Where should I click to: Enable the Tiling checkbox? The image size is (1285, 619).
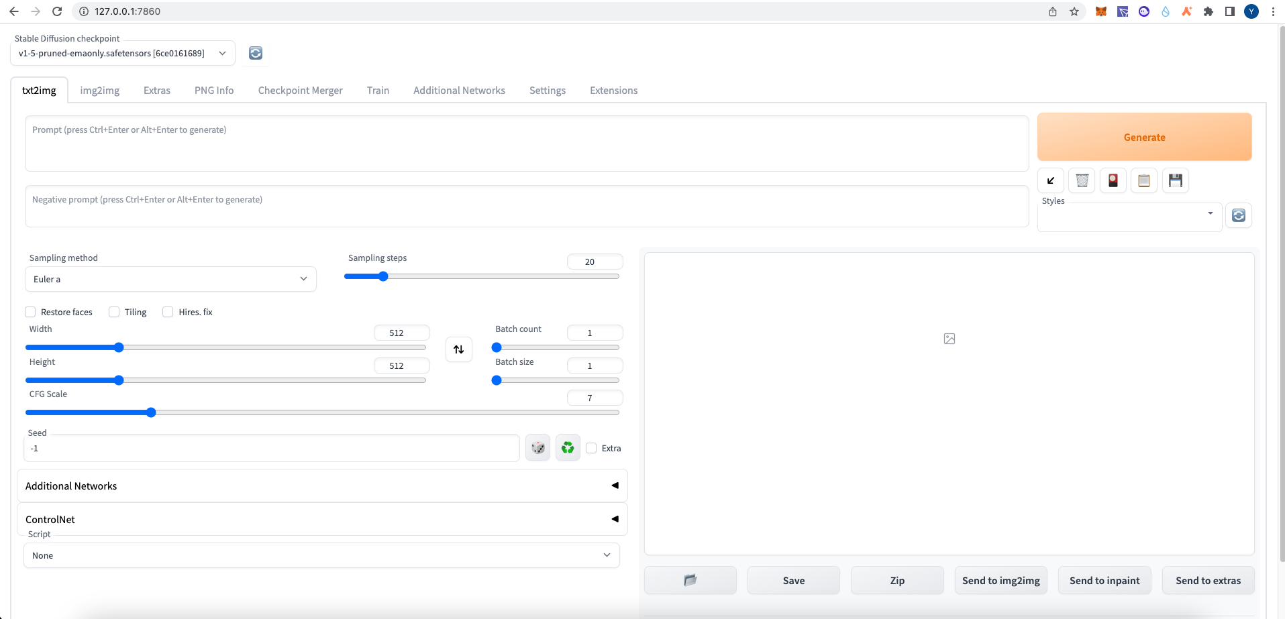[114, 312]
